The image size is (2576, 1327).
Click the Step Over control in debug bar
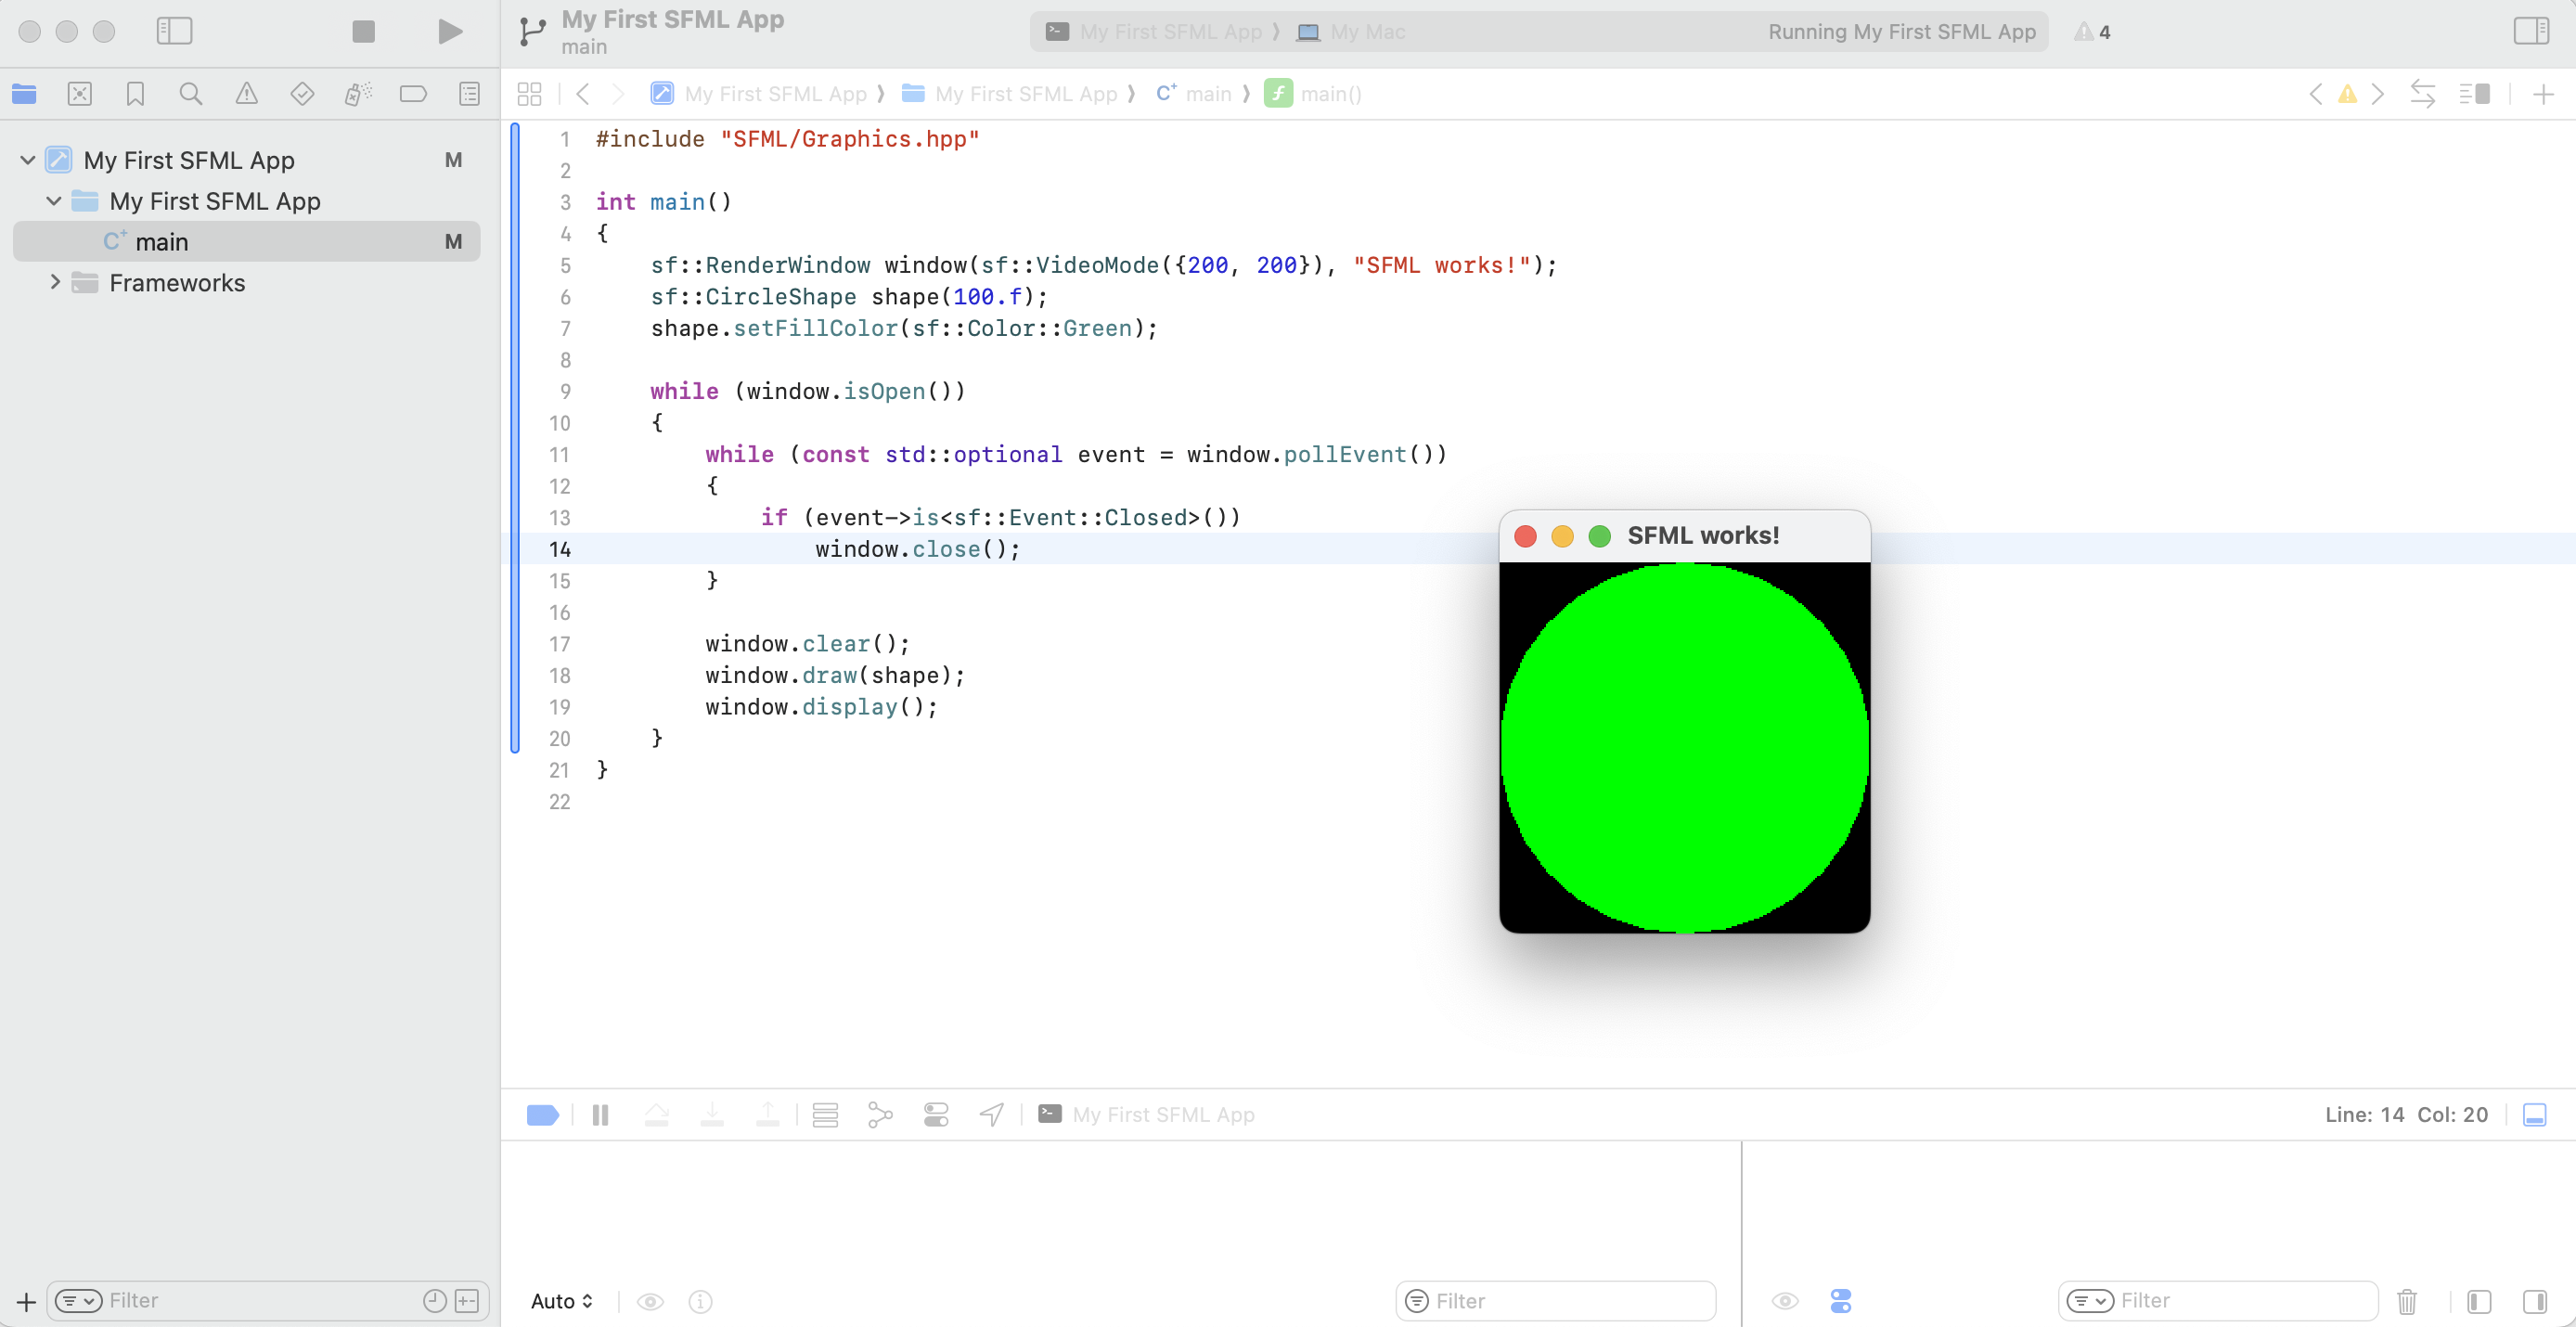tap(657, 1114)
